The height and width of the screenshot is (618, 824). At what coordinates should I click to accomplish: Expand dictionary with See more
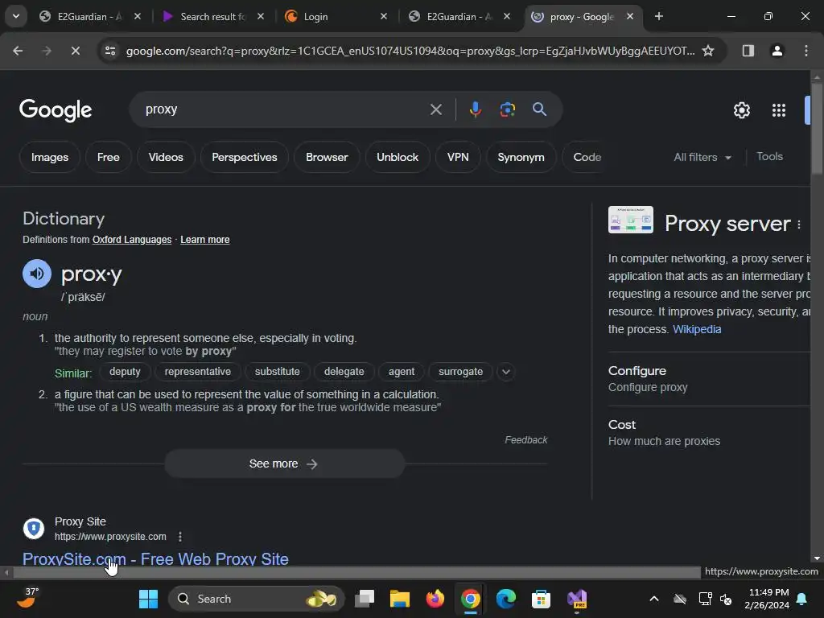coord(284,463)
